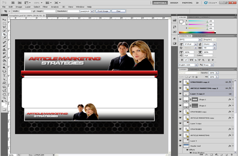Open the font family dropdown
This screenshot has width=238, height=156.
pos(200,40)
